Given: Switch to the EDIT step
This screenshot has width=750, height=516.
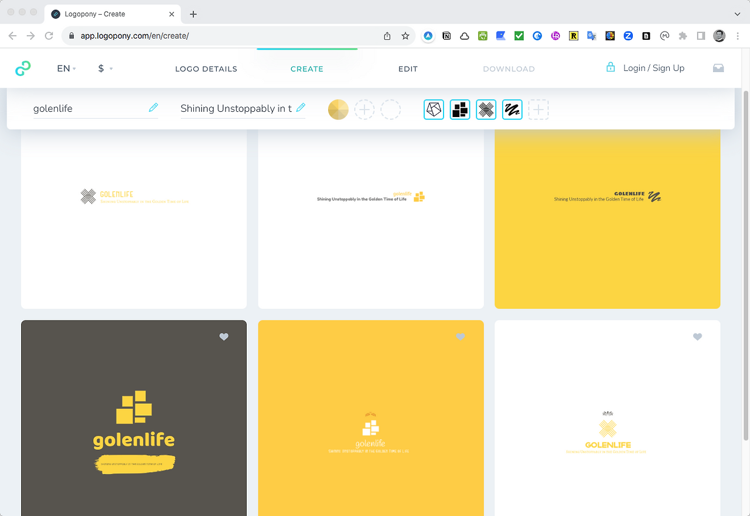Looking at the screenshot, I should pyautogui.click(x=408, y=69).
